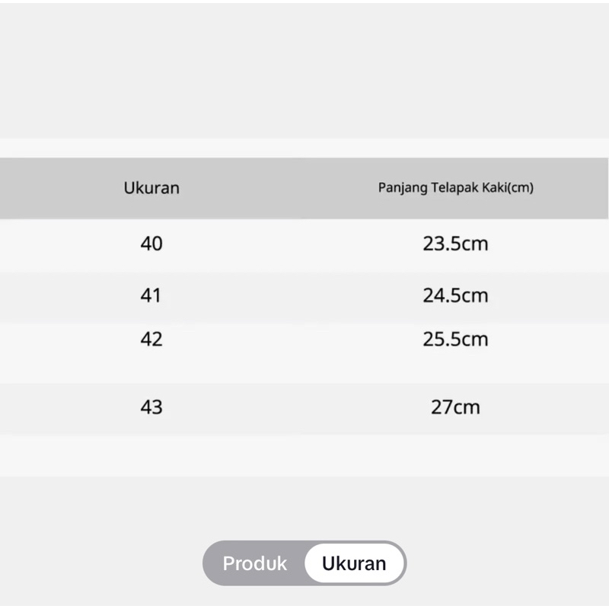The width and height of the screenshot is (609, 609).
Task: Click the blank space between 43 and 27cm
Action: click(297, 407)
